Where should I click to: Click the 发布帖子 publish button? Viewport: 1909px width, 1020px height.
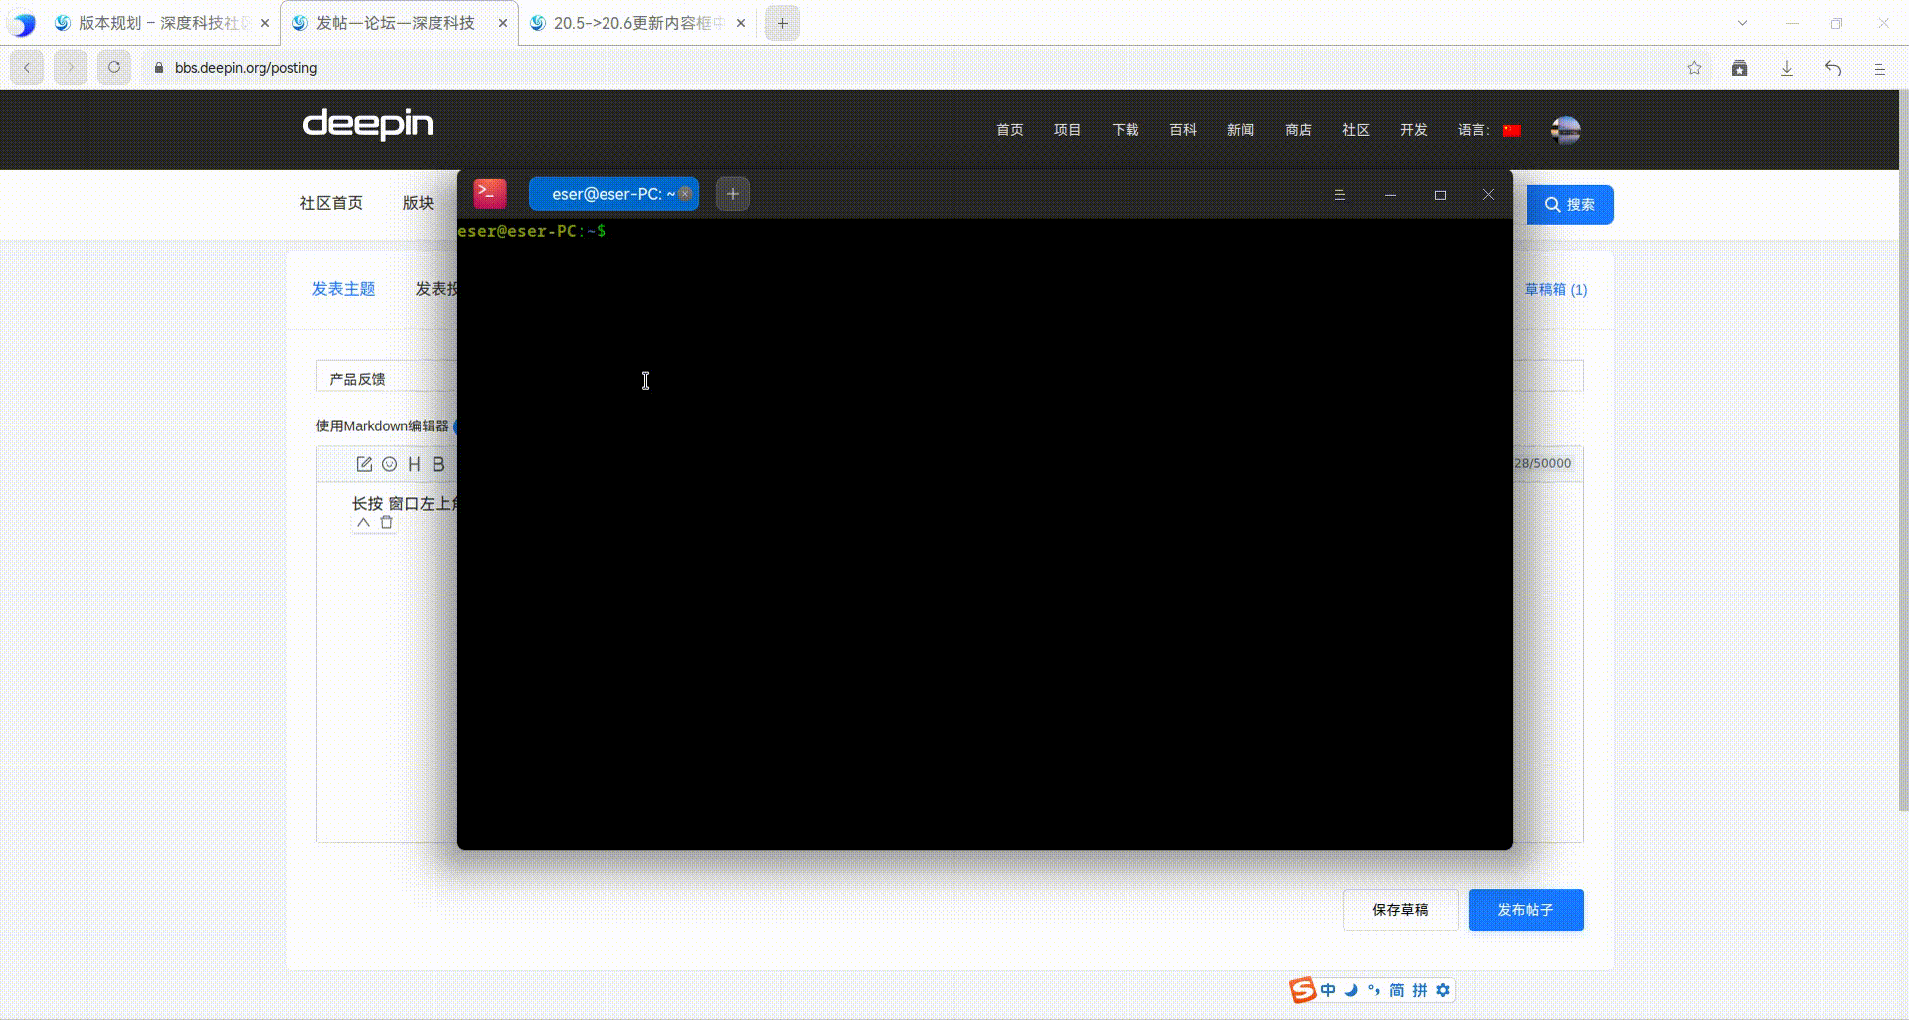[x=1525, y=909]
